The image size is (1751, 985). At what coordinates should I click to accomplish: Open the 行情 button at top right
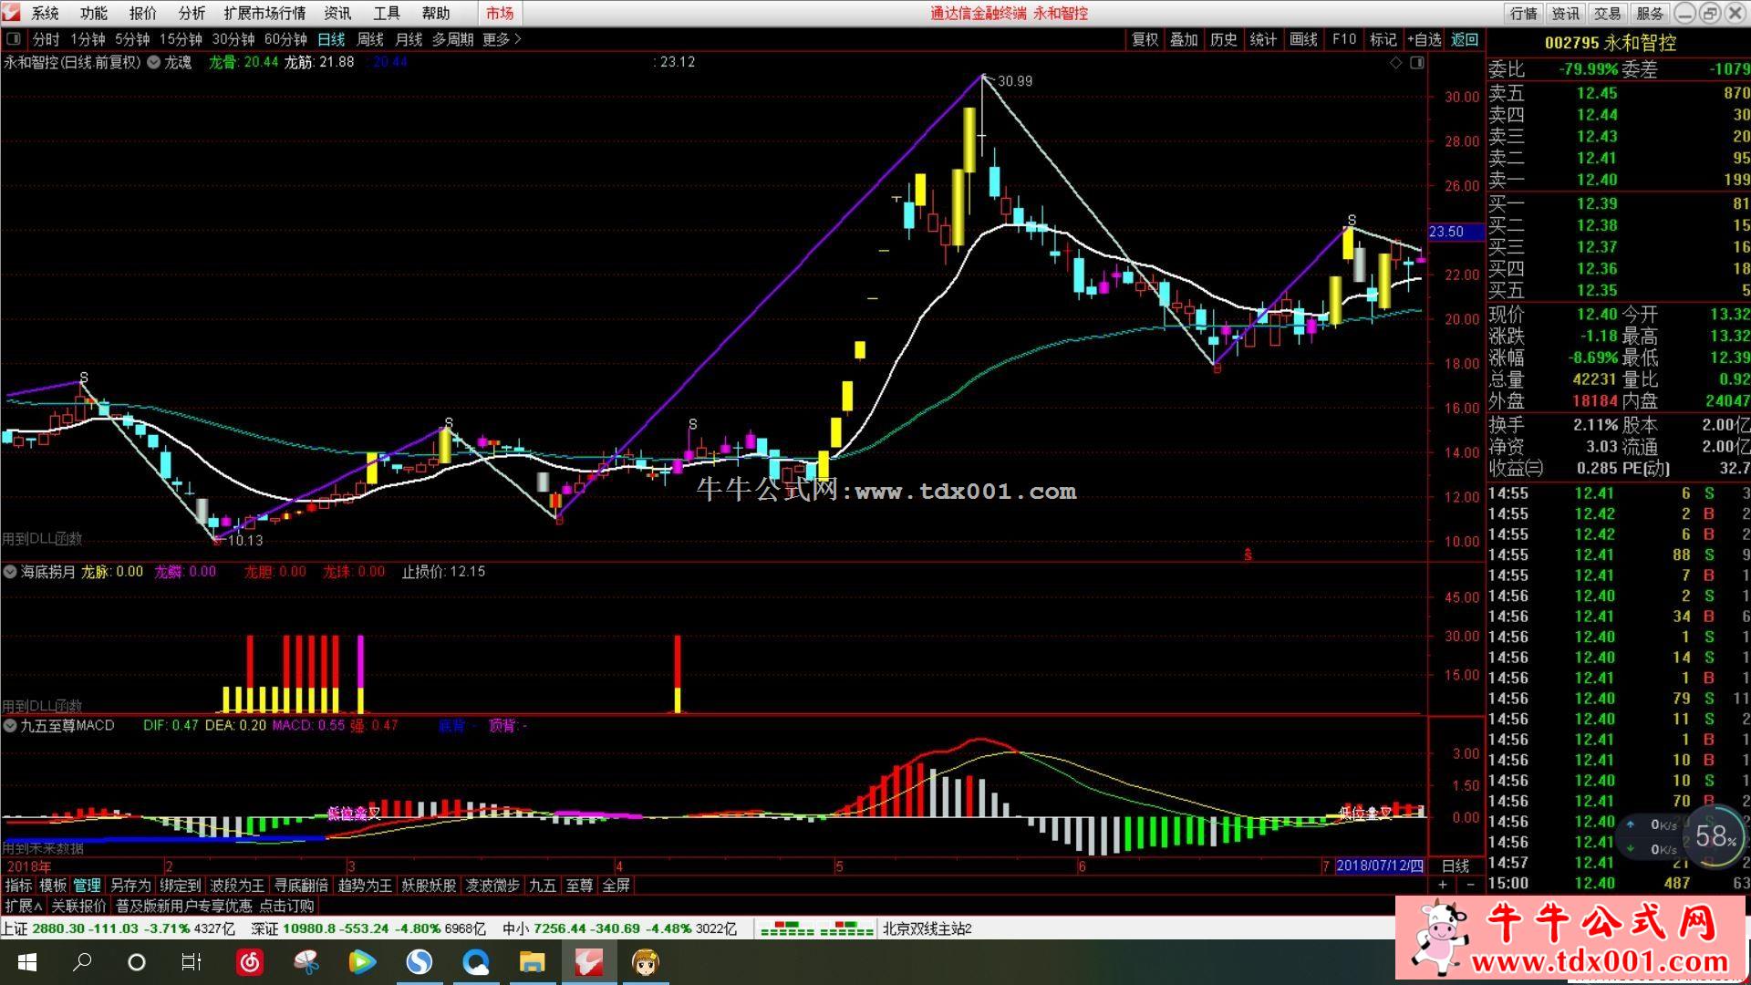click(1524, 13)
